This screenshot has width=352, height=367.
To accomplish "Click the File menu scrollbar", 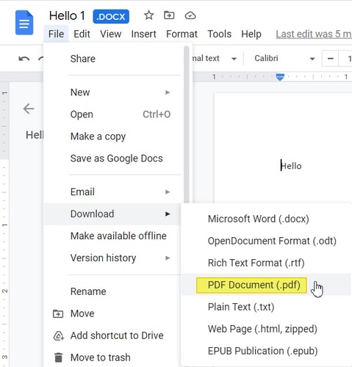I will pyautogui.click(x=187, y=124).
